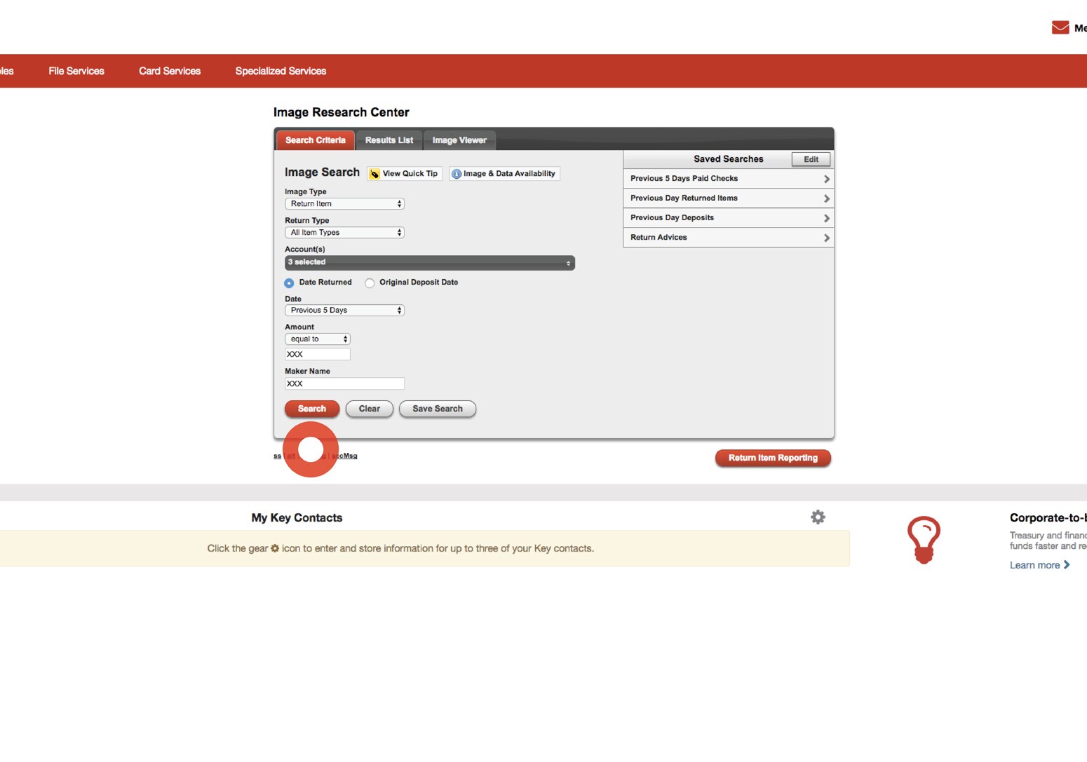Select the Date Returned radio button
1087x762 pixels.
288,283
